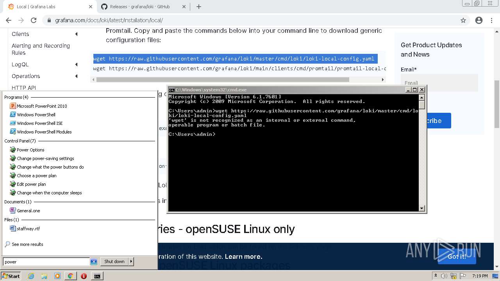Screen dimensions: 500x281
Task: Click the volume speaker tray icon
Action: (444, 276)
